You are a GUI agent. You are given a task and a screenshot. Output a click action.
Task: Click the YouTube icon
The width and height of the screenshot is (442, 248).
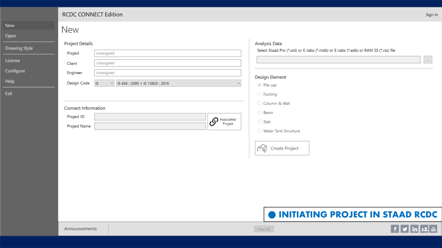pos(433,229)
